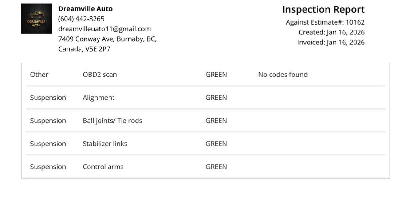Click the GREEN status for OBD2 scan
The height and width of the screenshot is (206, 398).
(x=216, y=75)
